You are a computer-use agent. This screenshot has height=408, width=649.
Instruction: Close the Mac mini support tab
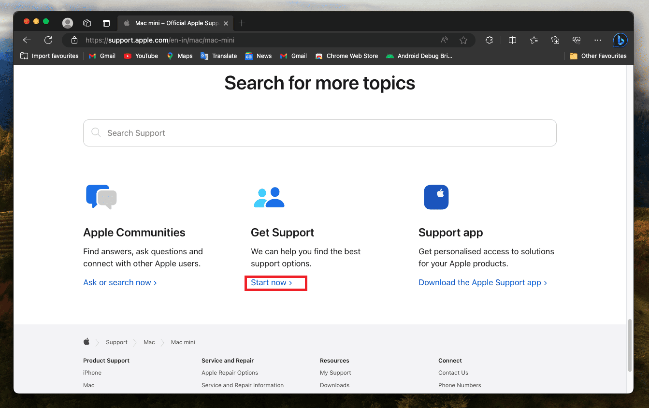tap(226, 23)
